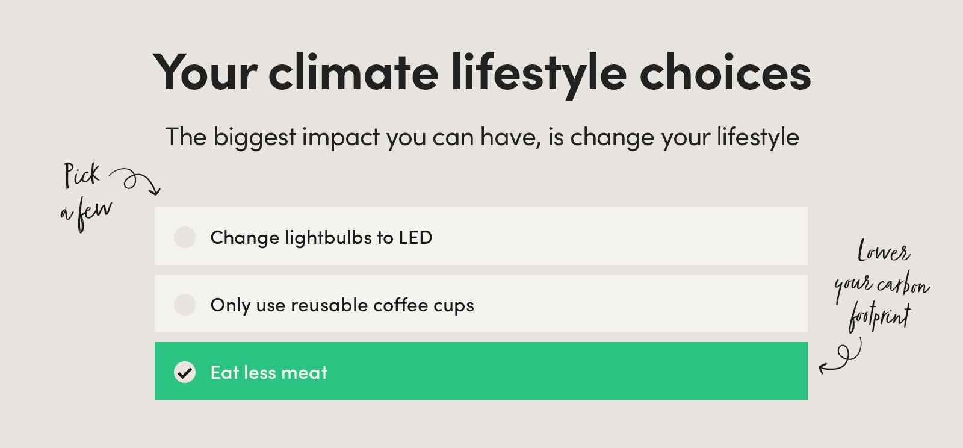The image size is (963, 448).
Task: Select the Only use reusable coffee cups row
Action: (481, 303)
